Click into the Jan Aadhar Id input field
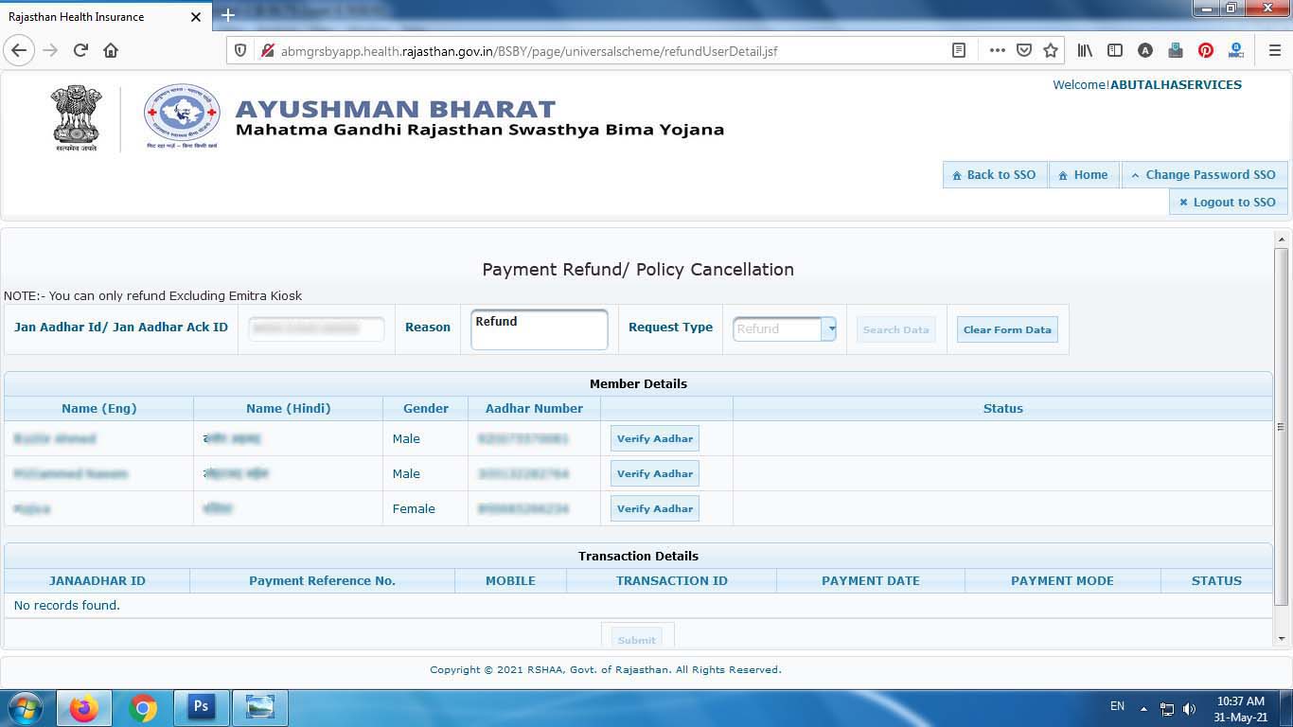The image size is (1293, 727). click(x=316, y=328)
